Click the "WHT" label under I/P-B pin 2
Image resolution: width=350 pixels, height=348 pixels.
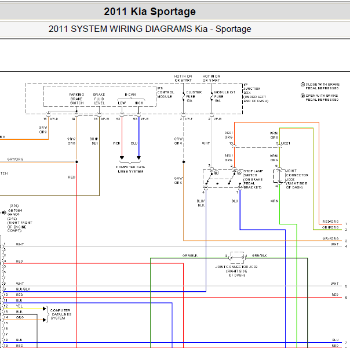coord(206,143)
